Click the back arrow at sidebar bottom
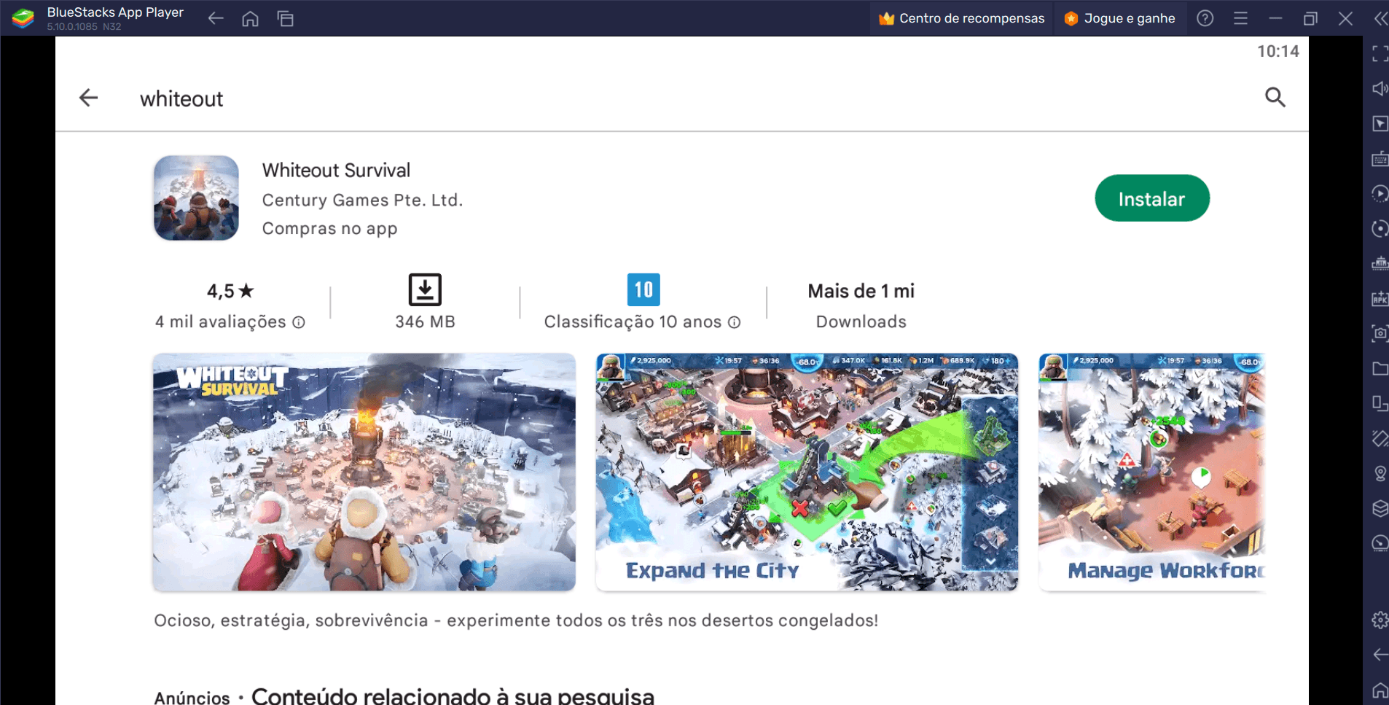Image resolution: width=1389 pixels, height=705 pixels. (1380, 655)
